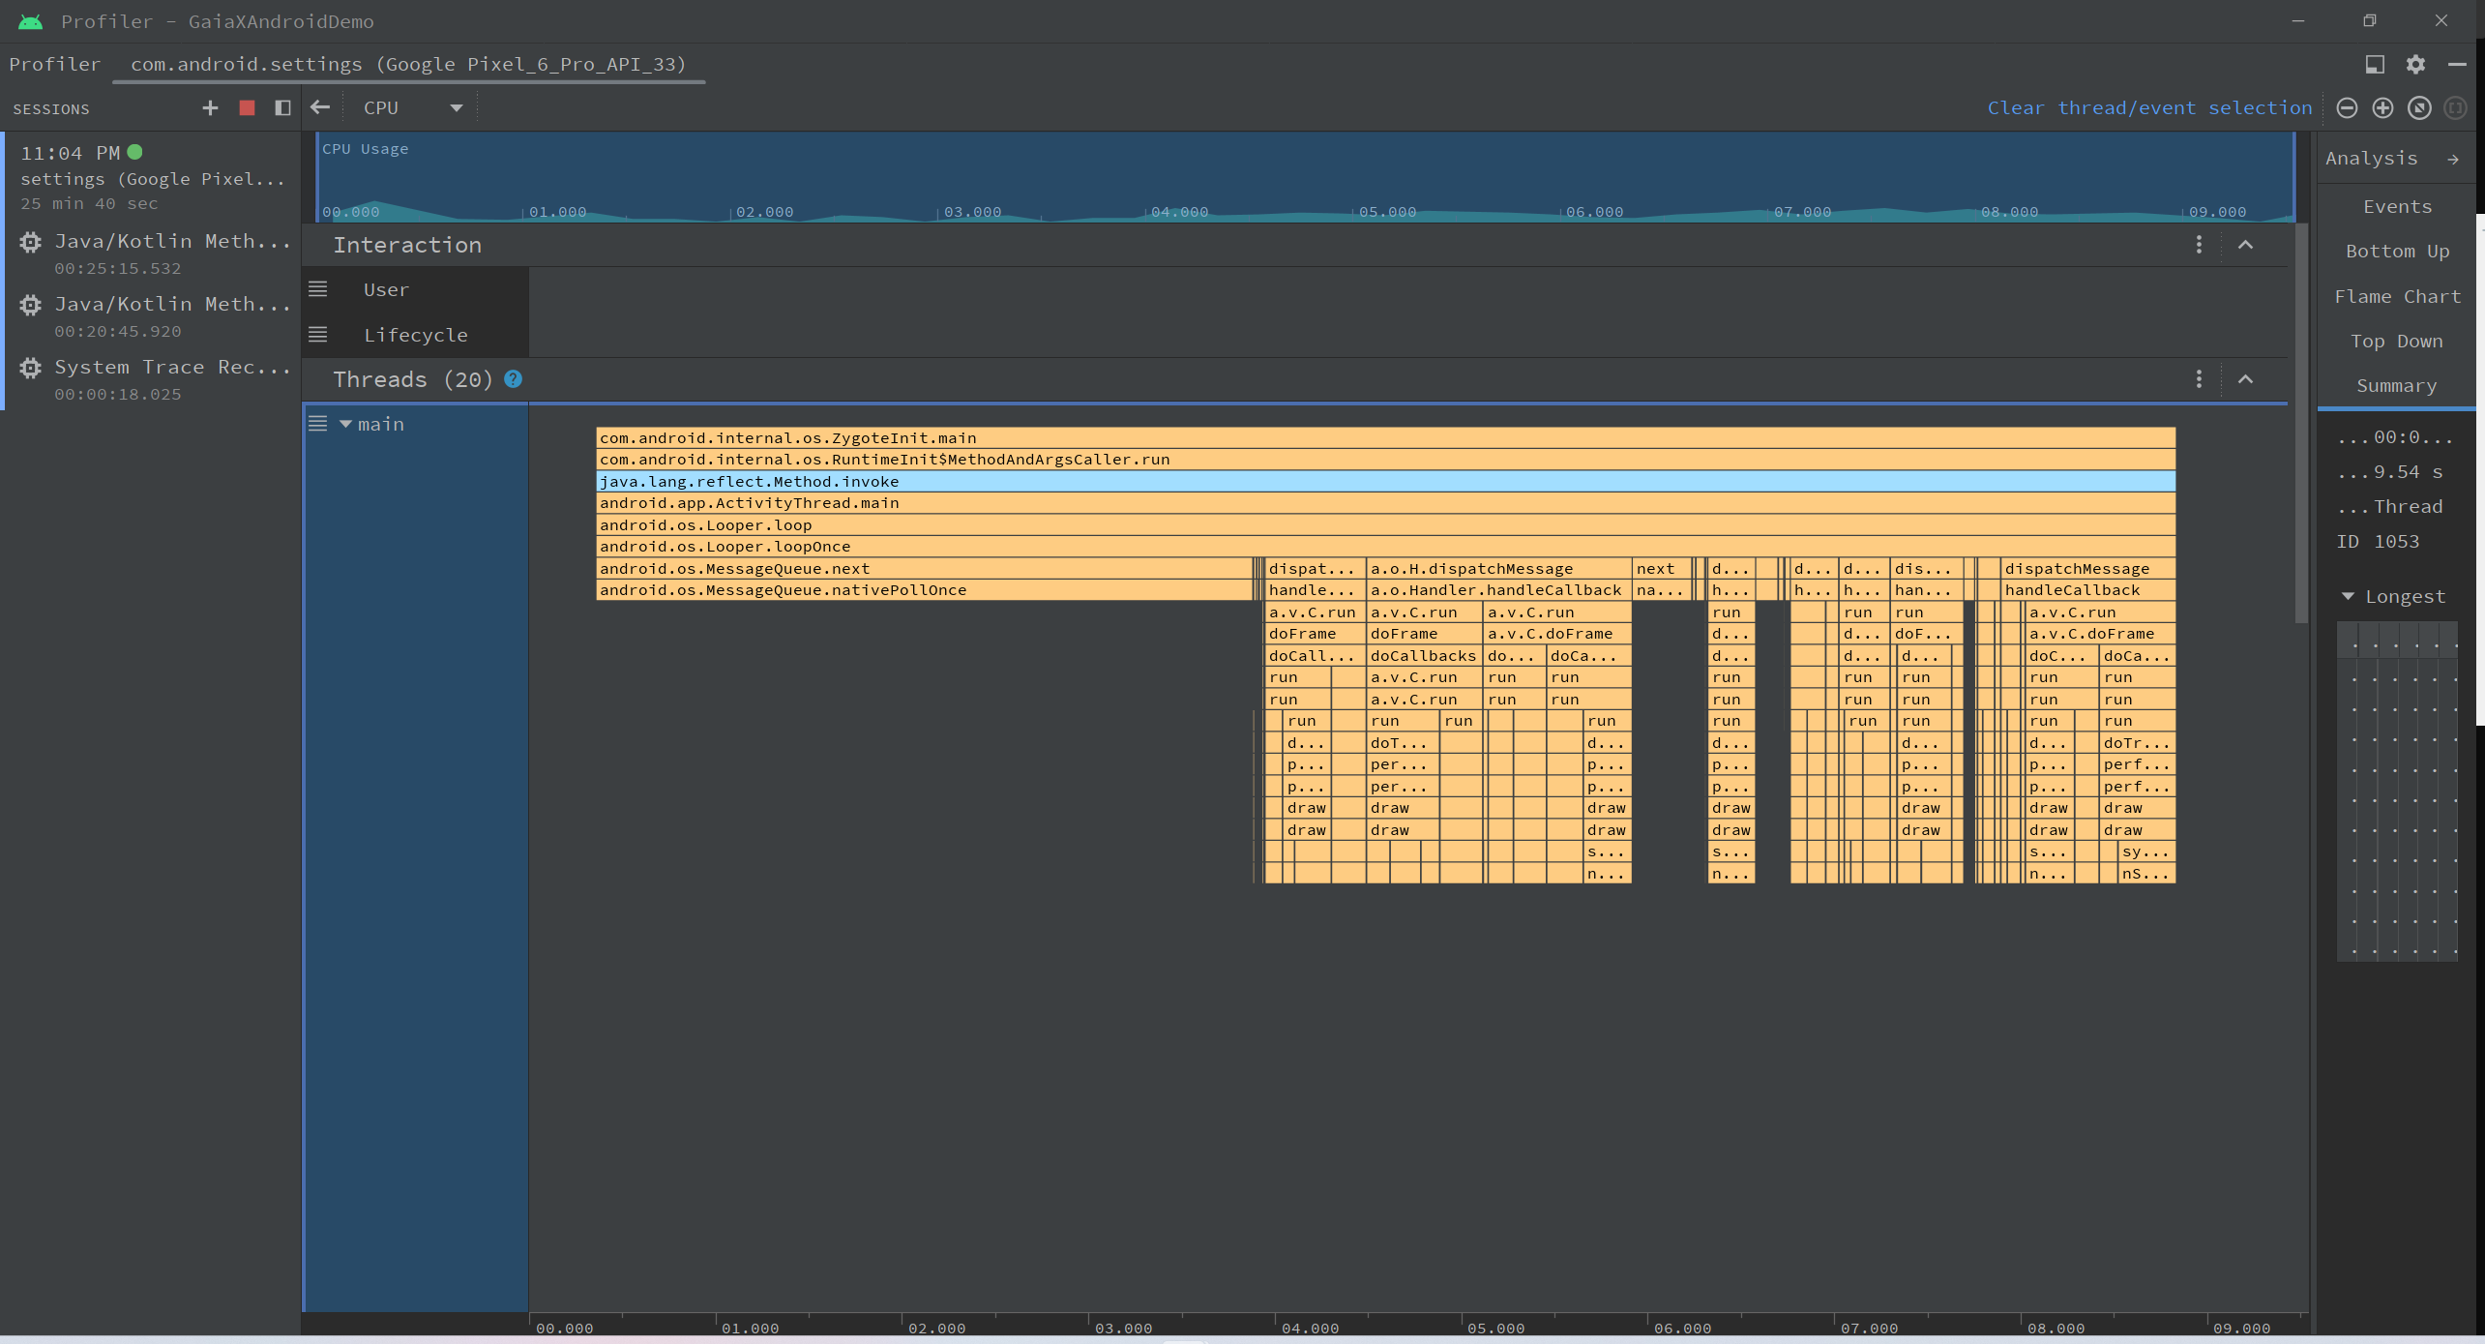Viewport: 2485px width, 1344px height.
Task: Click the green active session indicator
Action: pos(135,152)
